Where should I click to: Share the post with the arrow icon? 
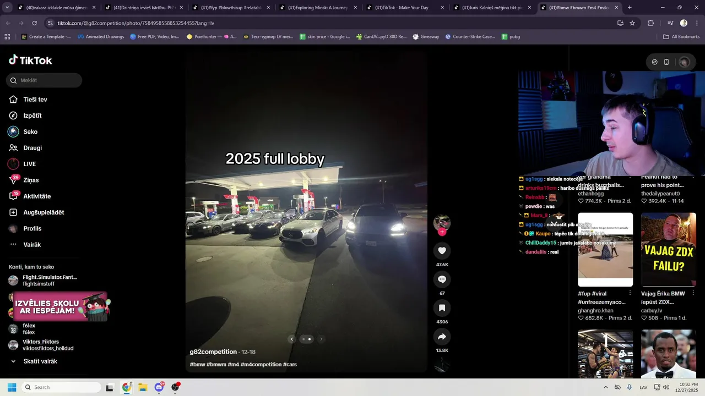(442, 337)
